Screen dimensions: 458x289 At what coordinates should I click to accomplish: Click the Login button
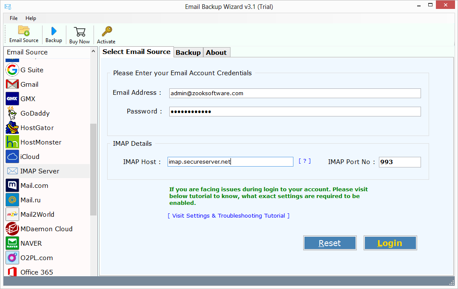tap(390, 243)
